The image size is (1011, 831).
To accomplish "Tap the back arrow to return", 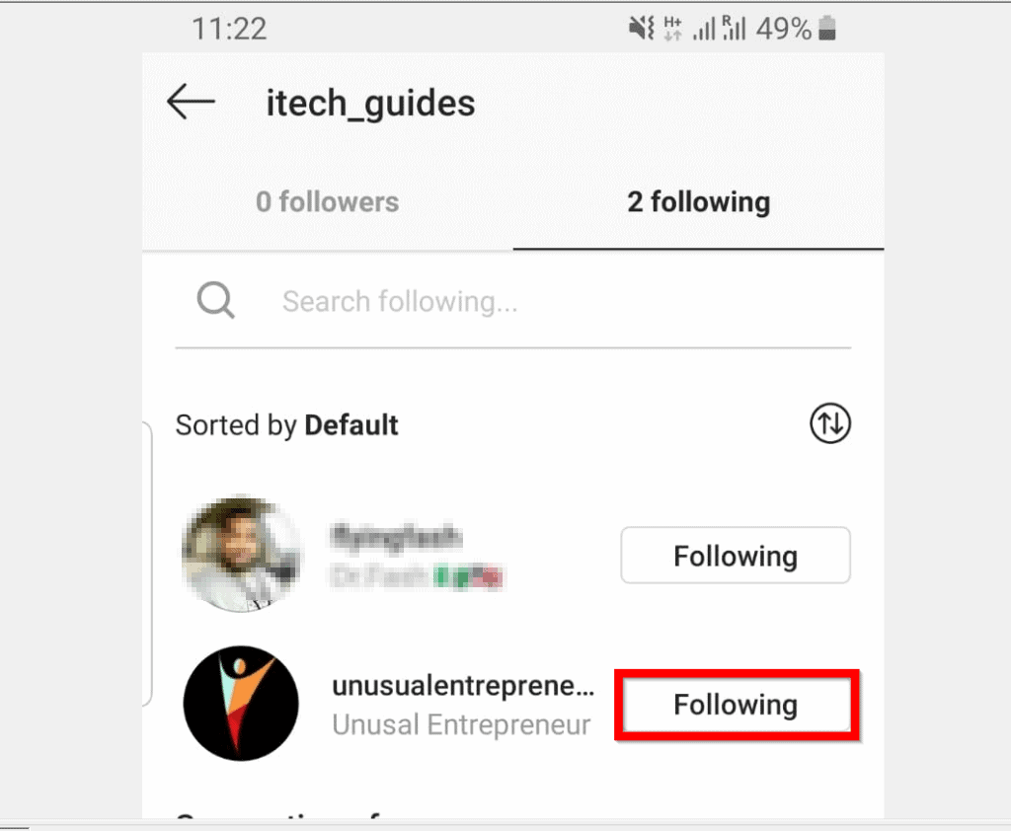I will pyautogui.click(x=191, y=101).
